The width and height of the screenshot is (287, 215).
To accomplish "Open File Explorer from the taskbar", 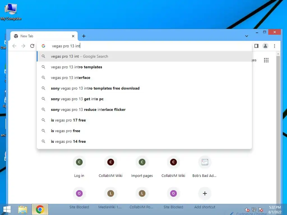I will pos(23,209).
